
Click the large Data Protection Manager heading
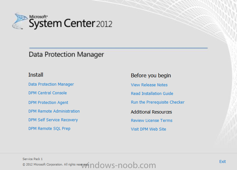click(66, 55)
